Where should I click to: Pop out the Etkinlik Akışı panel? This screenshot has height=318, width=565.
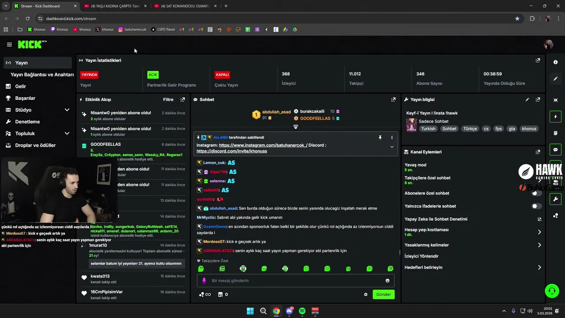tap(183, 100)
